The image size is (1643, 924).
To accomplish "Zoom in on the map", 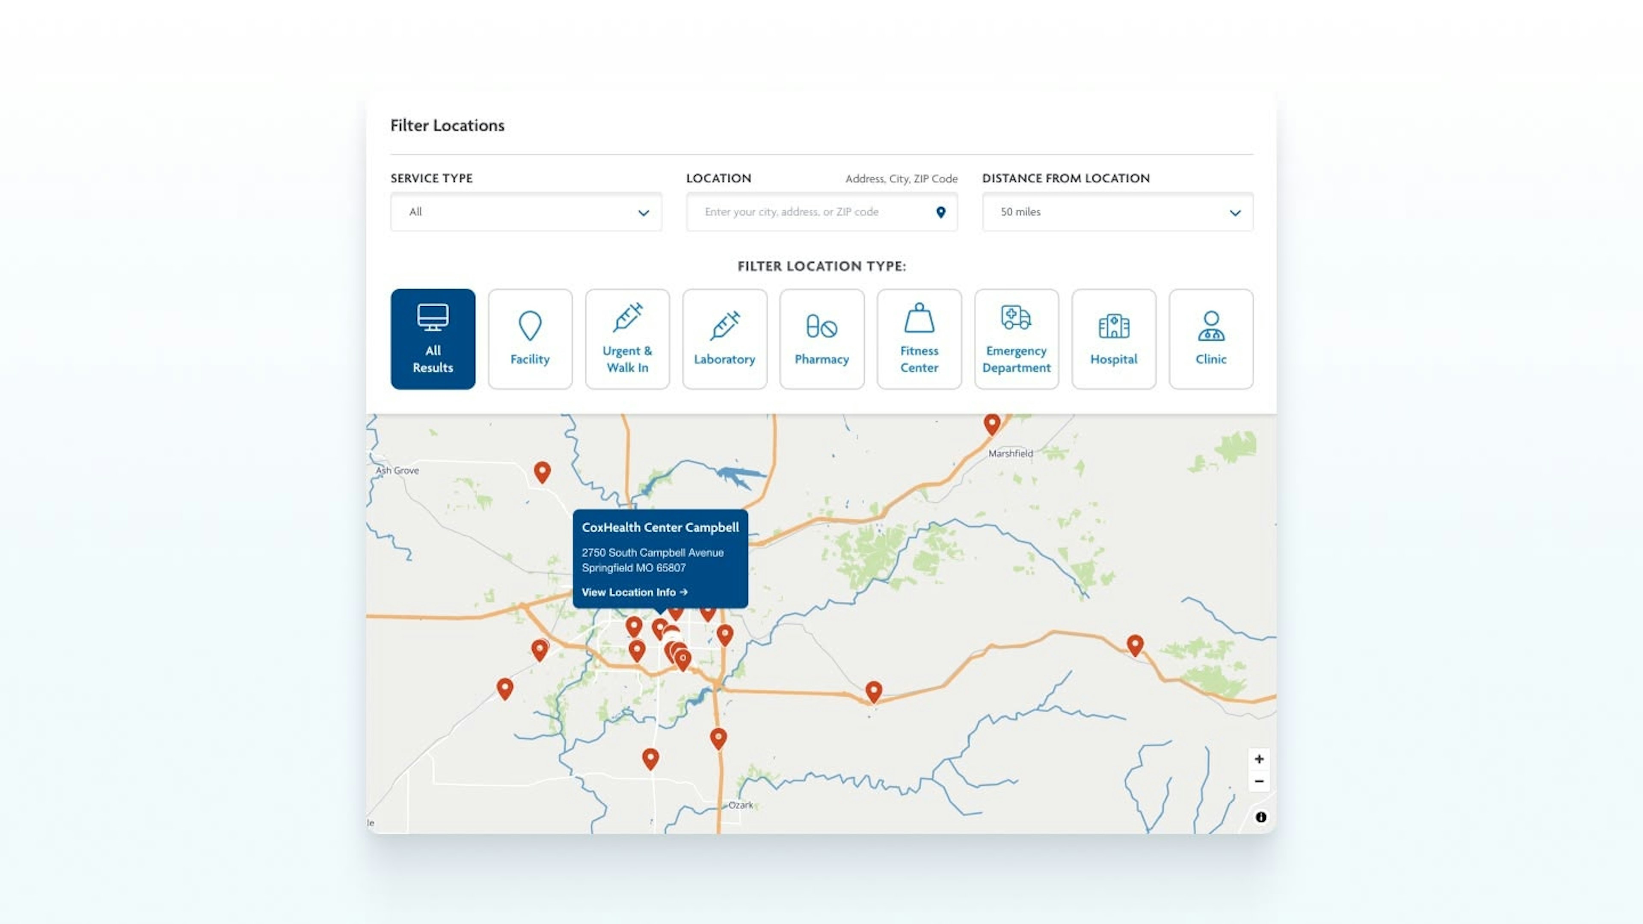I will tap(1258, 759).
